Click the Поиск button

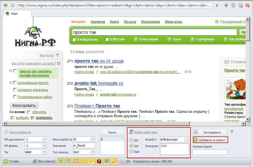pos(112,132)
